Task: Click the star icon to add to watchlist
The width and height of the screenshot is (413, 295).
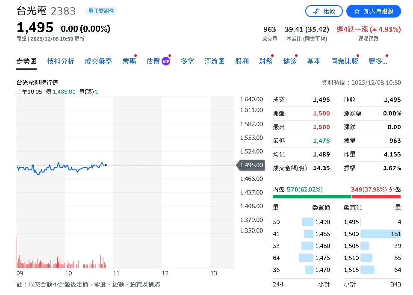Action: [357, 12]
